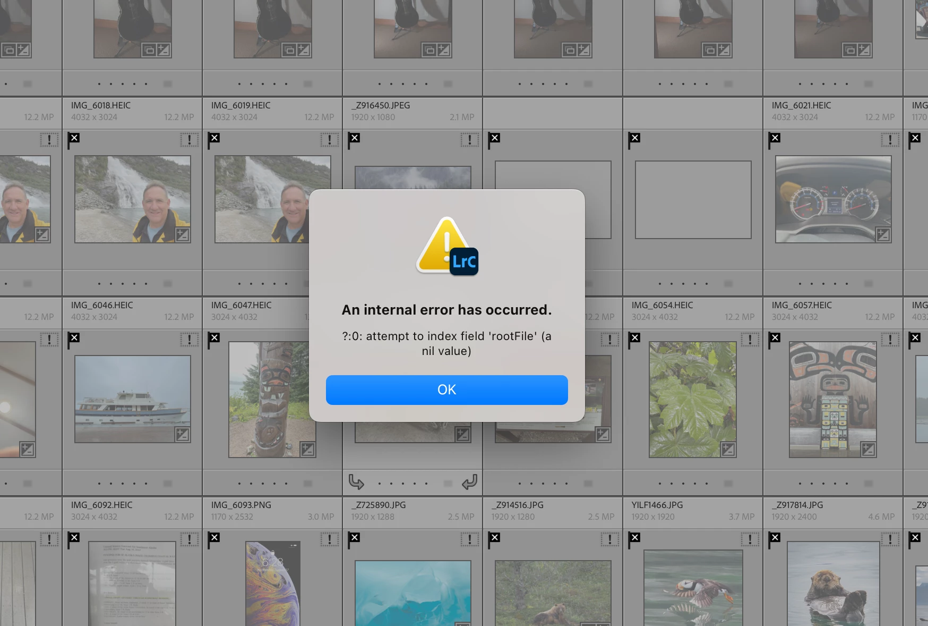The height and width of the screenshot is (626, 928).
Task: Click the metadata warning badge on IMG_6093.PNG
Action: click(x=329, y=539)
